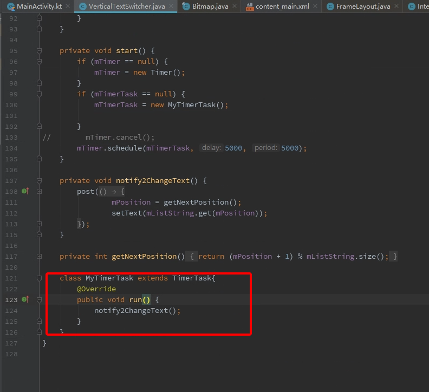Click the highlighted parentheses after 'run'
The width and height of the screenshot is (429, 392).
click(146, 300)
